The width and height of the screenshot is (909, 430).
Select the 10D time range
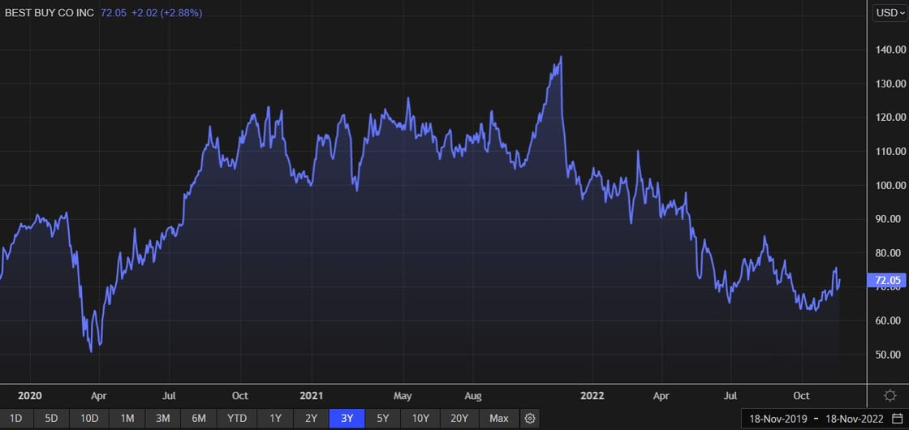pos(89,419)
